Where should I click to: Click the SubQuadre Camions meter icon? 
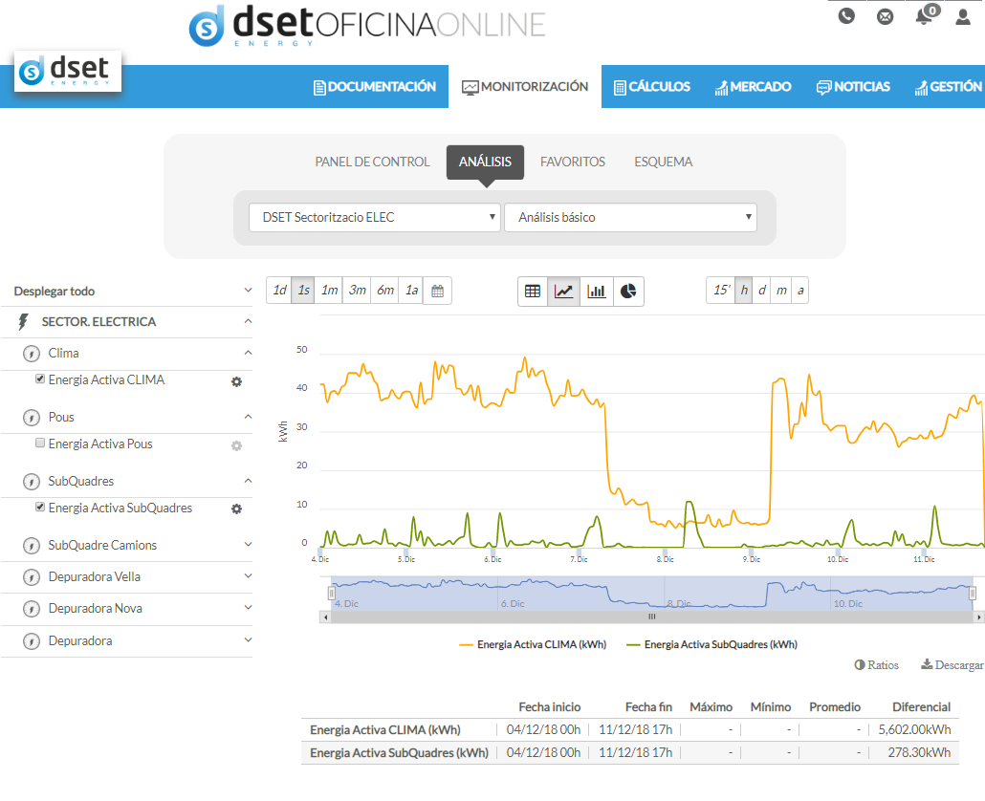pyautogui.click(x=32, y=546)
